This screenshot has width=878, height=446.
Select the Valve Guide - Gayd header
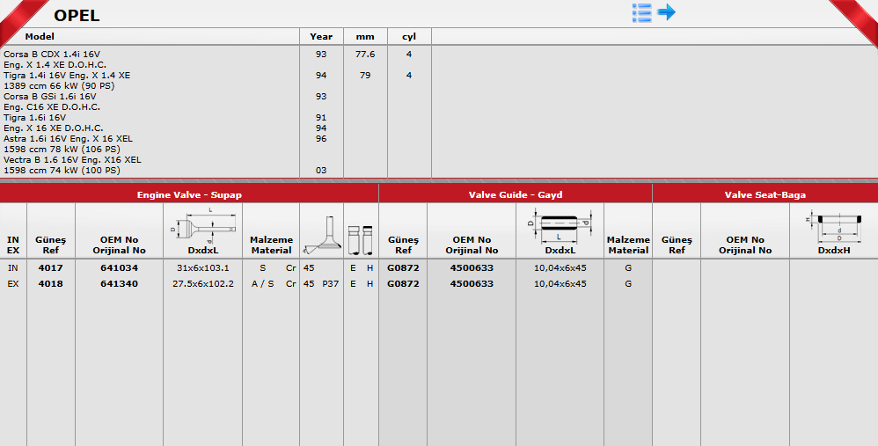tap(515, 194)
